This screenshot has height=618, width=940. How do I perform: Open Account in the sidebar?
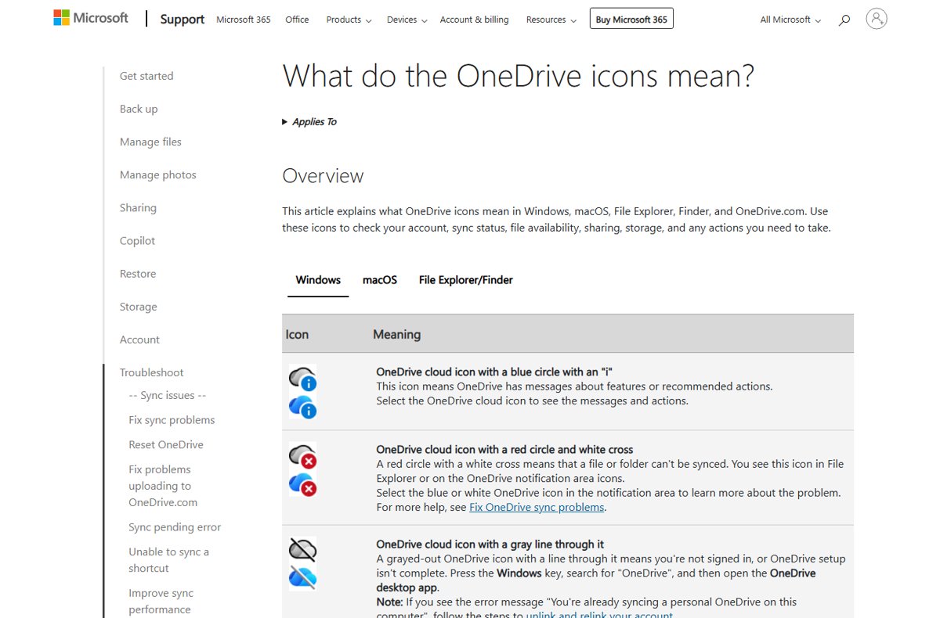139,340
